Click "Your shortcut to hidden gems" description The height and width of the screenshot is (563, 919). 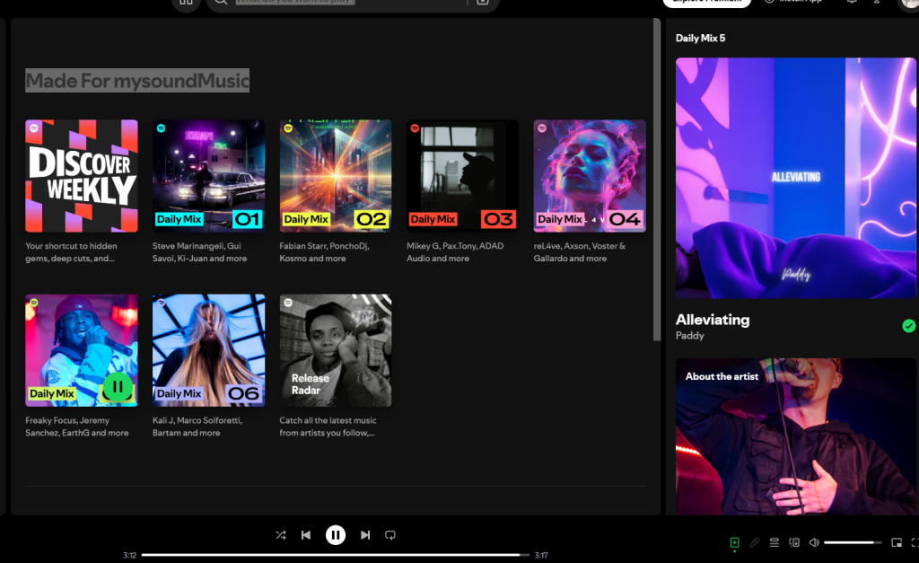pyautogui.click(x=71, y=252)
